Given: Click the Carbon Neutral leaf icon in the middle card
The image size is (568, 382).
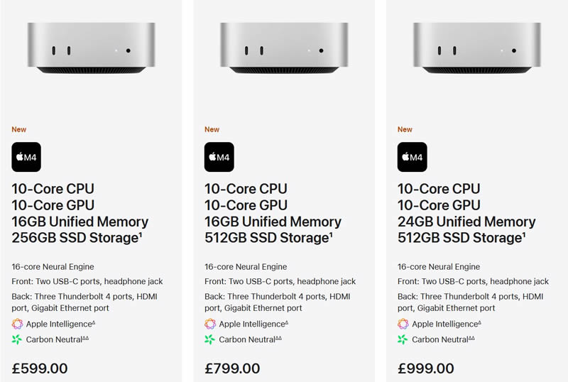Looking at the screenshot, I should click(x=210, y=339).
